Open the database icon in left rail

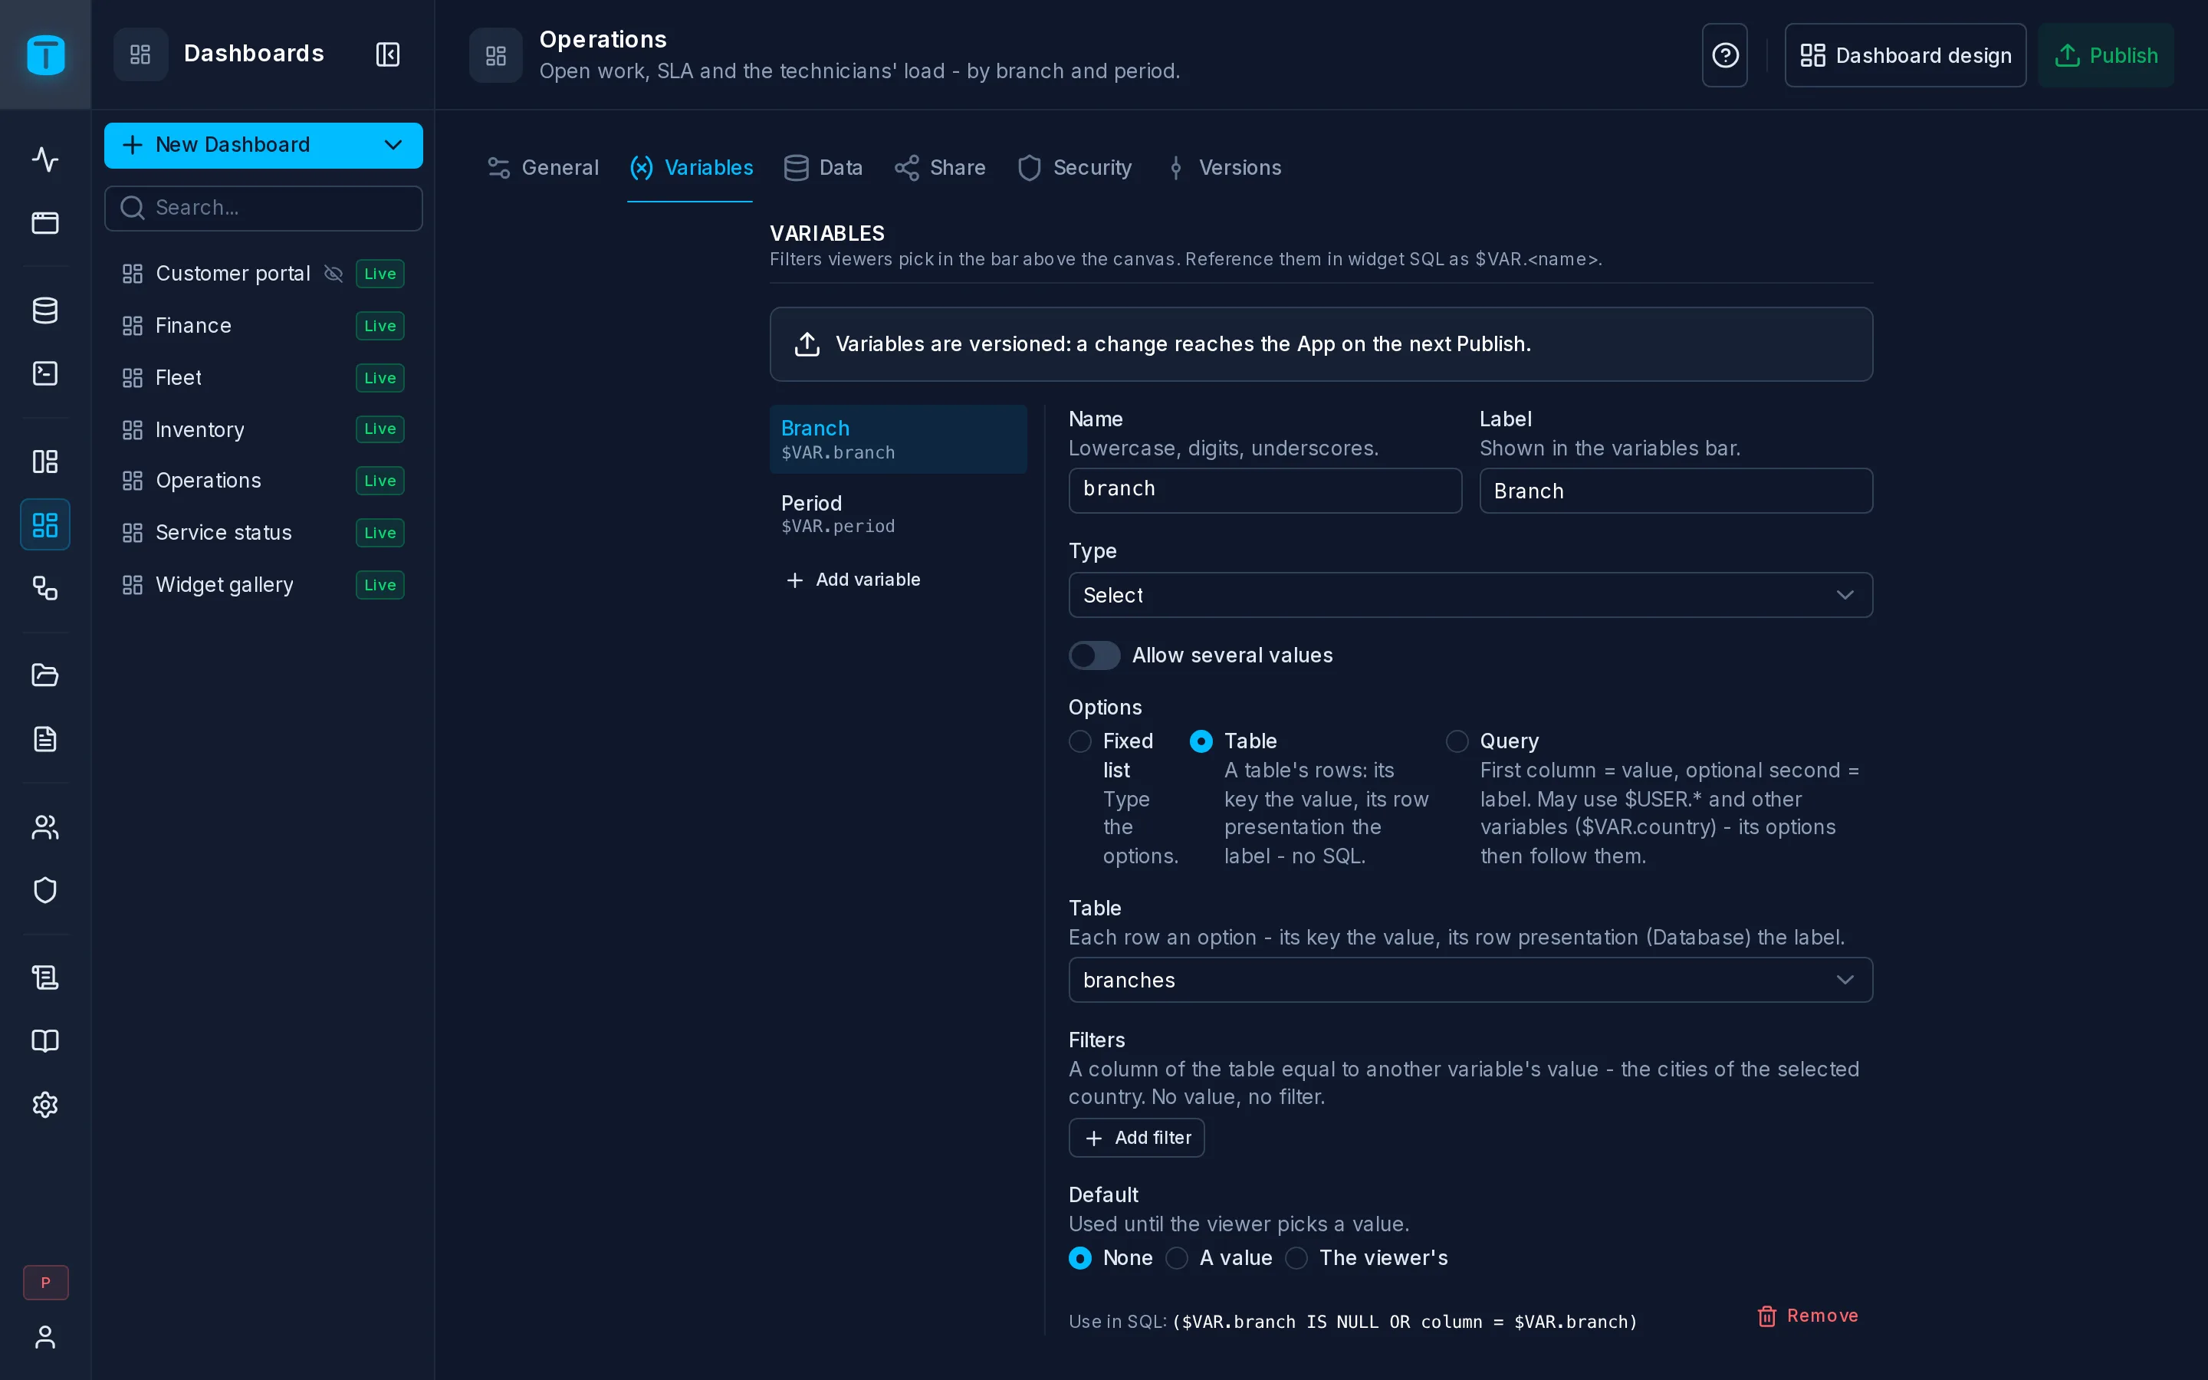pos(44,310)
